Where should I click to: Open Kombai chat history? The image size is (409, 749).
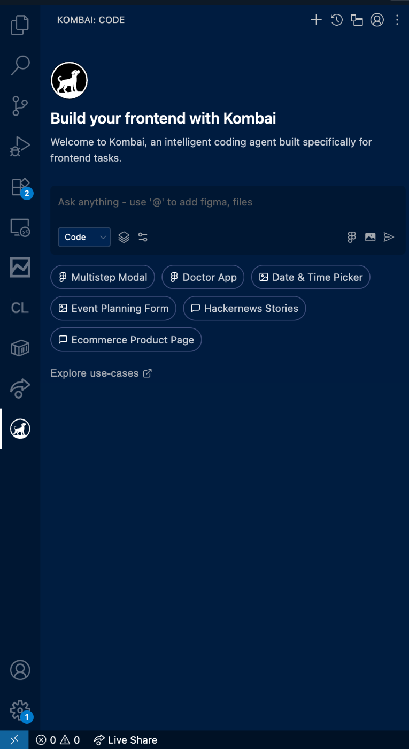coord(336,20)
